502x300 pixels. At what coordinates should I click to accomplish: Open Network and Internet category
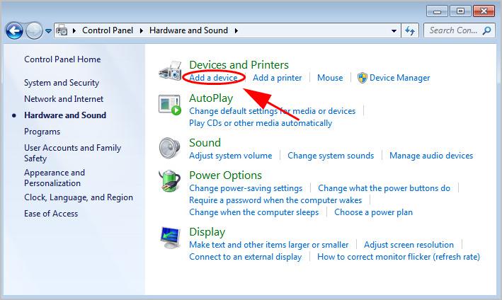tap(64, 99)
